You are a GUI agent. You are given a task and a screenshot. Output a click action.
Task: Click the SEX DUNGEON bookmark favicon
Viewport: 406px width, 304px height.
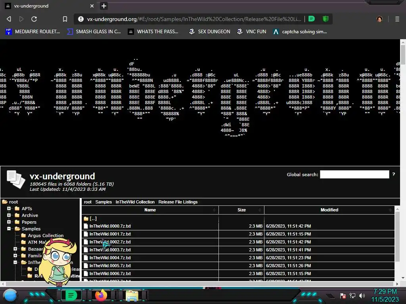[192, 32]
